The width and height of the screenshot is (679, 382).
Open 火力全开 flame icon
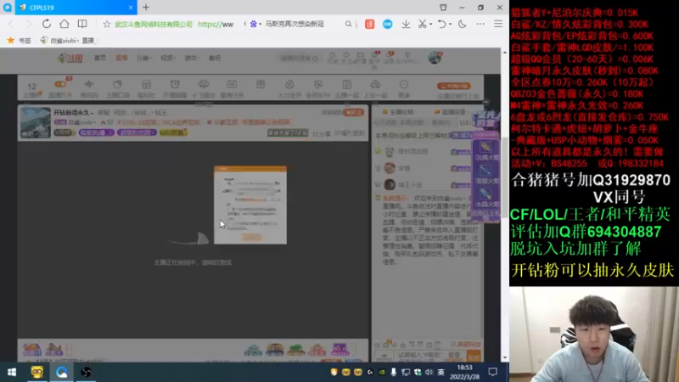pyautogui.click(x=289, y=88)
